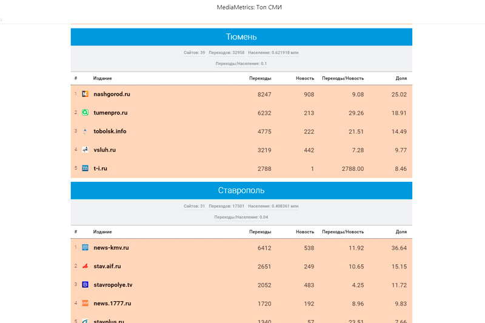
Task: Click the stavropolye.tv favicon icon
Action: (85, 285)
